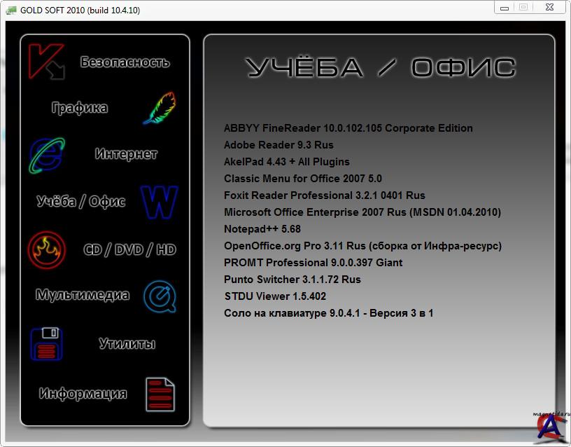571x447 pixels.
Task: Click the floppy disk utilities icon
Action: coord(47,344)
